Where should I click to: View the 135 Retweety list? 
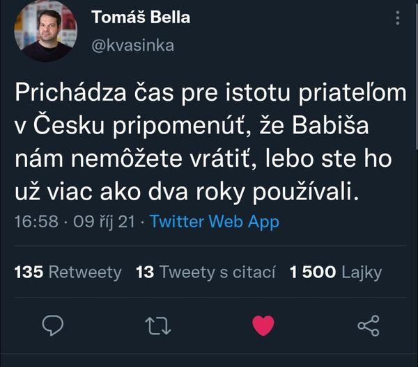pyautogui.click(x=68, y=272)
